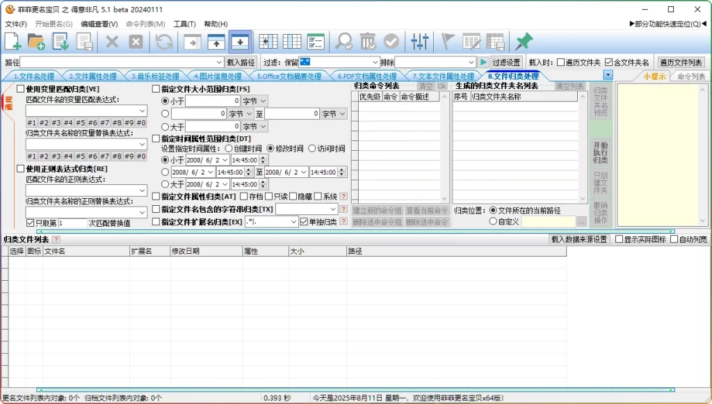Expand the 匹配文件名的变量匹配表达式 combo box
Viewport: 712px width, 404px height.
[x=142, y=111]
